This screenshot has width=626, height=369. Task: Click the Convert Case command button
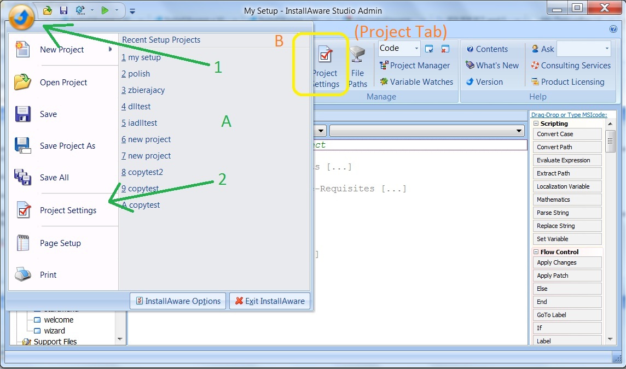point(567,134)
